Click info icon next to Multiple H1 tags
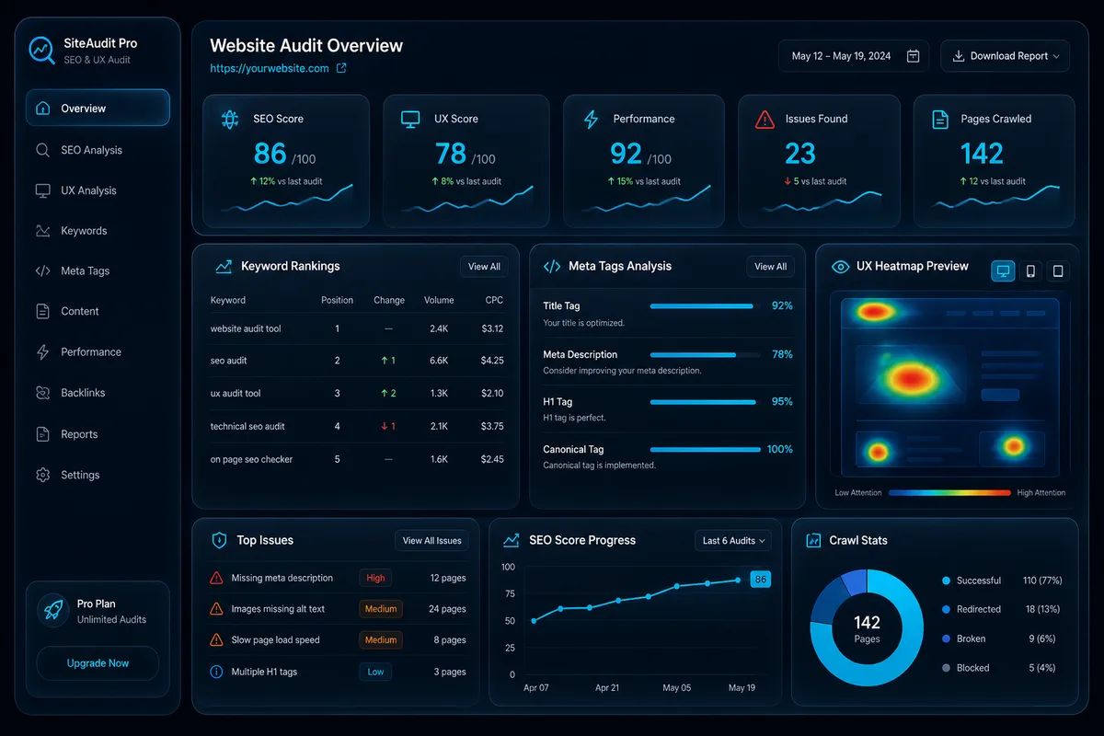1104x736 pixels. pos(216,672)
